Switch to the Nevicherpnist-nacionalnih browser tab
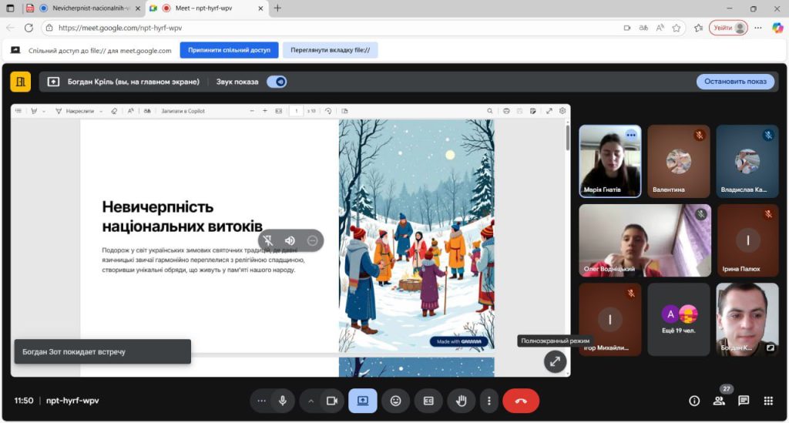789x423 pixels. (85, 8)
